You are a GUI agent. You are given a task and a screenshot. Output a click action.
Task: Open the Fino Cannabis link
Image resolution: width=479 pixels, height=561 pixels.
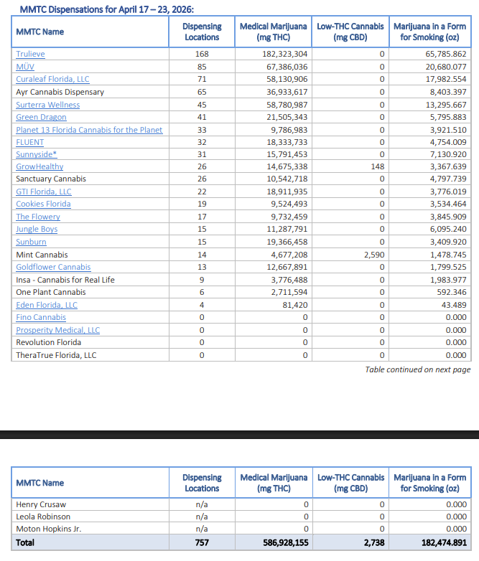click(41, 317)
